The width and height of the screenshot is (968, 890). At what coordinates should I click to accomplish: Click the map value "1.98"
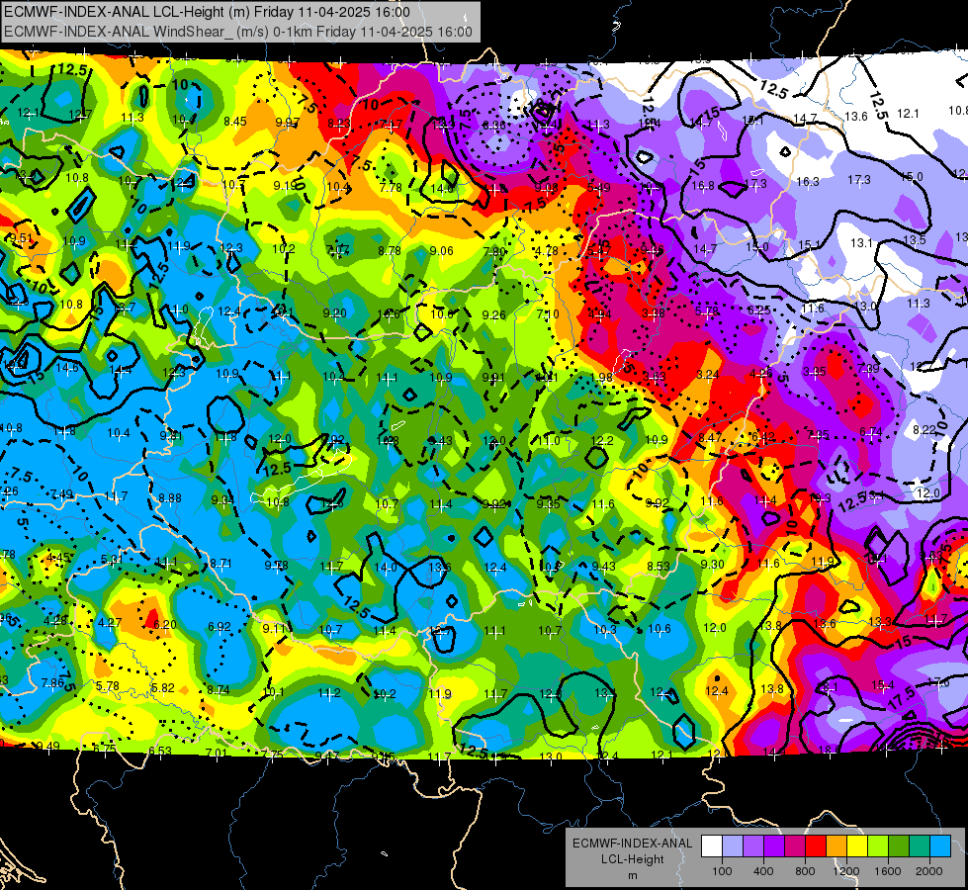(x=601, y=378)
